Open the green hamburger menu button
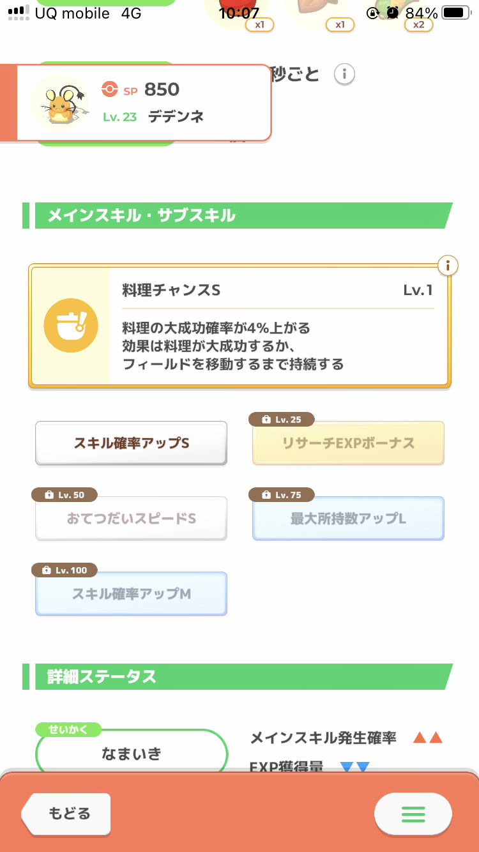479x852 pixels. (413, 814)
